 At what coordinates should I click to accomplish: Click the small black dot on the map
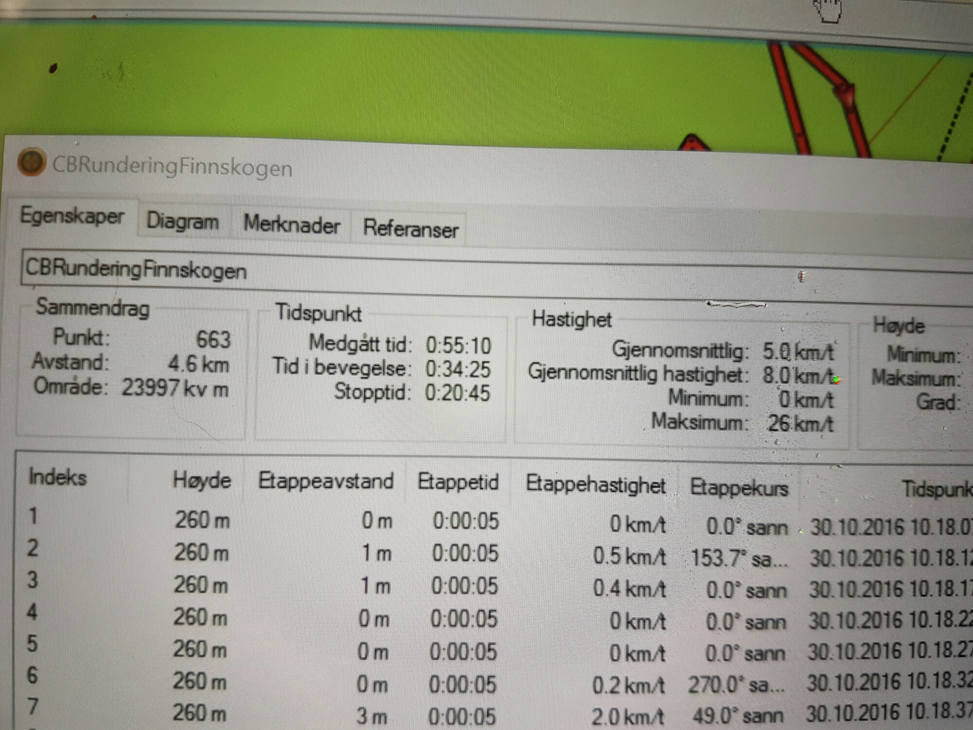[53, 69]
